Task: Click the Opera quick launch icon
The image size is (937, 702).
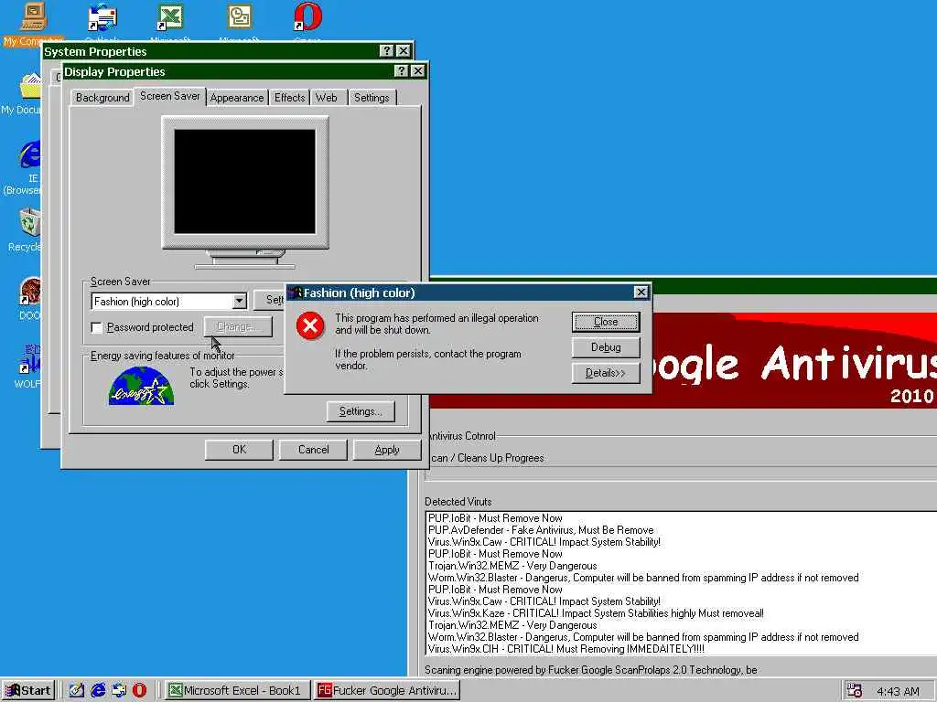Action: [140, 691]
